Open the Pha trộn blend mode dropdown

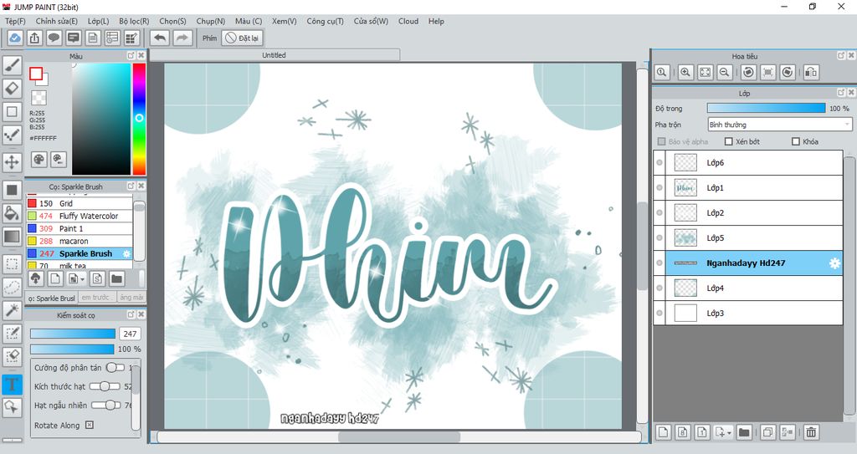780,125
